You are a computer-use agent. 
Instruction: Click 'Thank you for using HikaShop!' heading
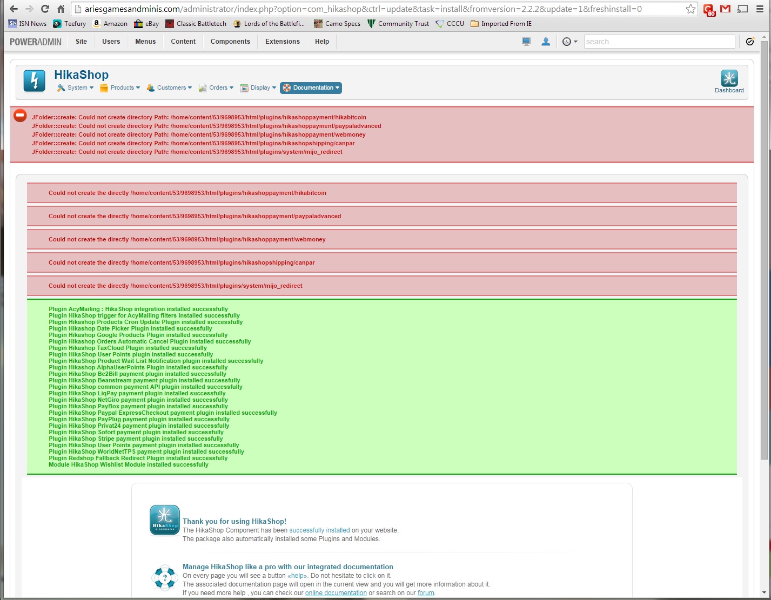(234, 521)
